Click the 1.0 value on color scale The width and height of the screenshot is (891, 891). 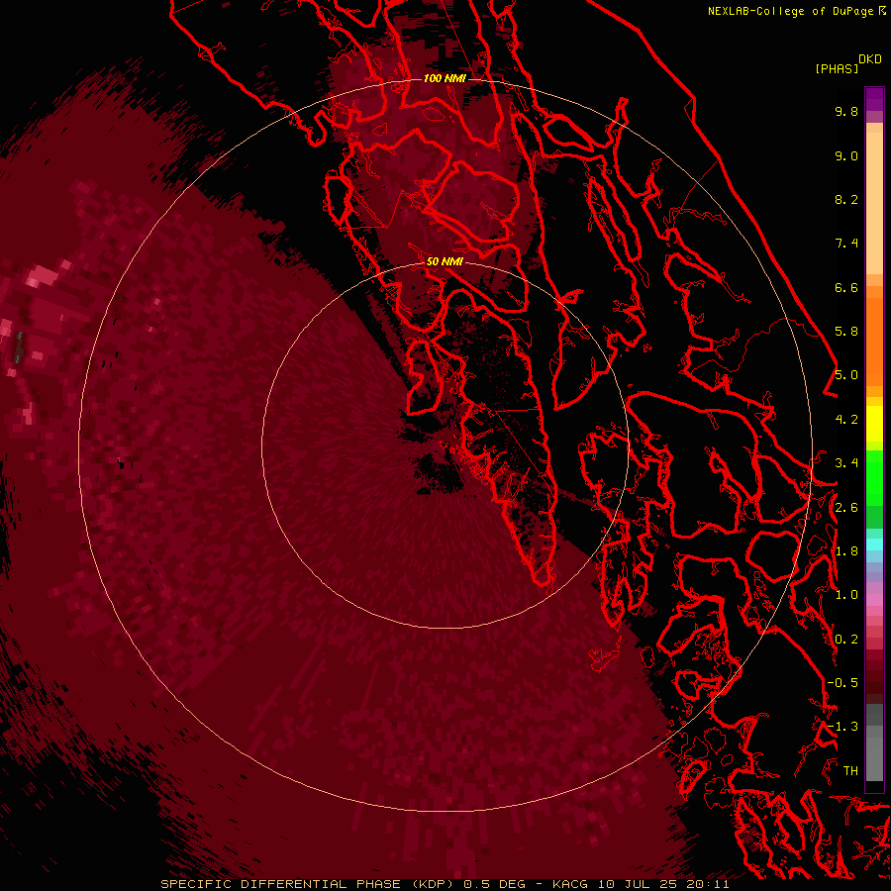coord(846,595)
